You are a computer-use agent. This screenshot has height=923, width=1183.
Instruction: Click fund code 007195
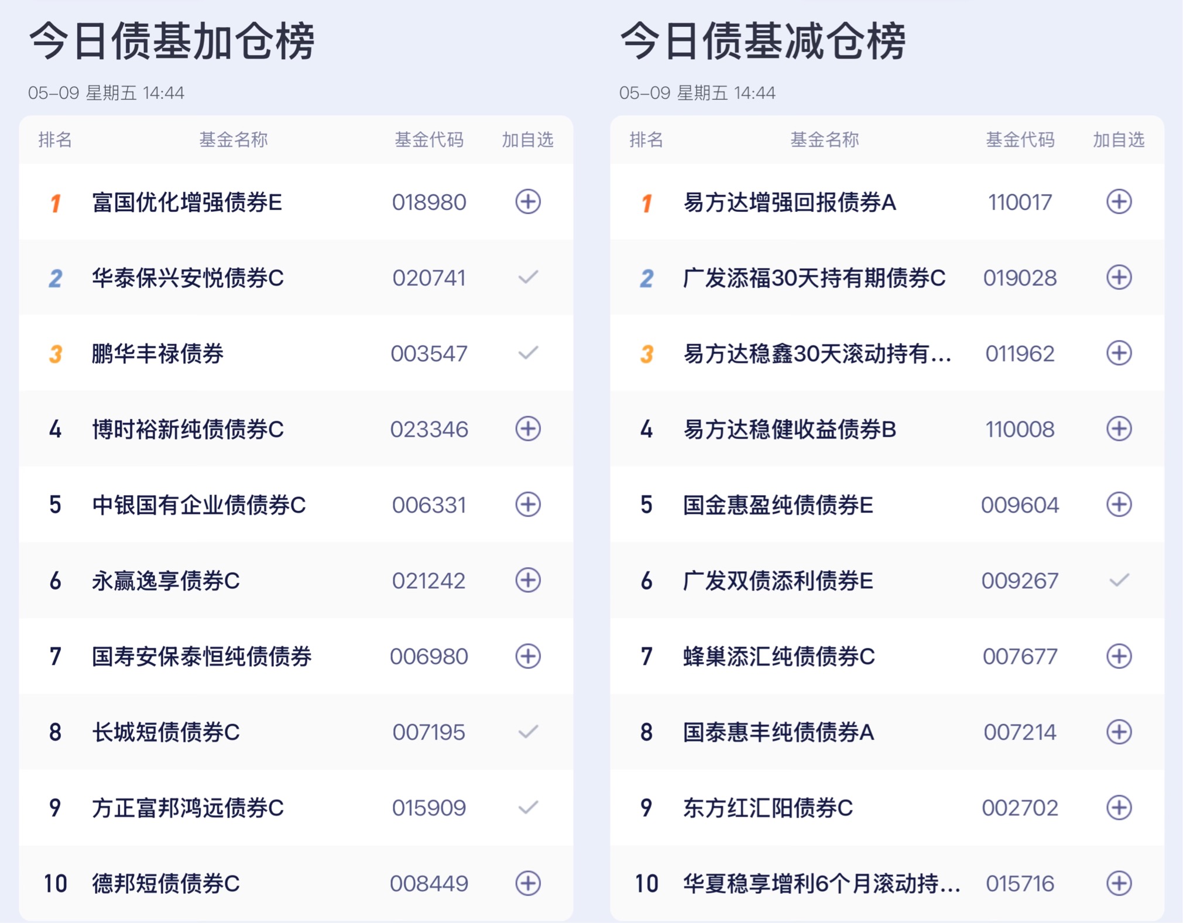(429, 732)
